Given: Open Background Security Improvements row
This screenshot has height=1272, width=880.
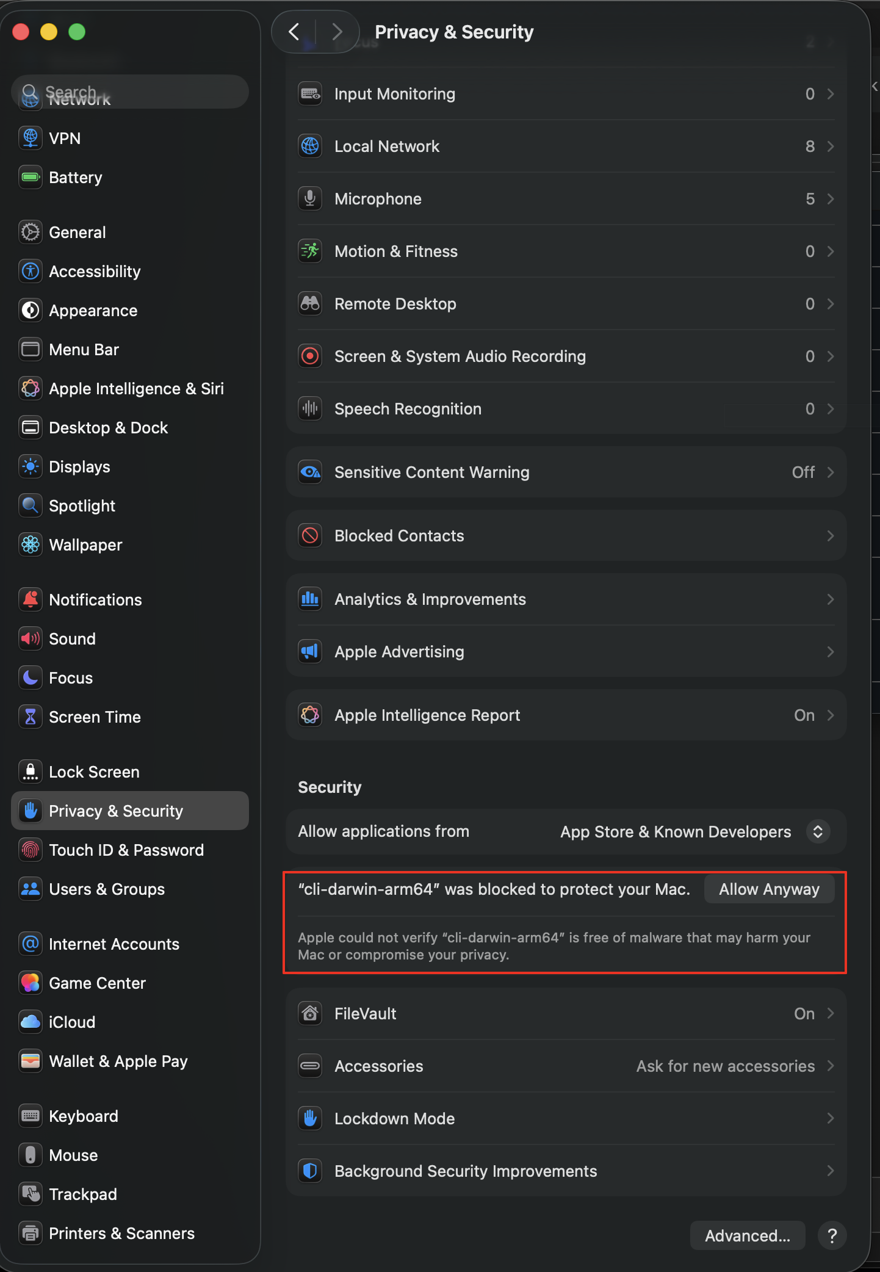Looking at the screenshot, I should point(566,1171).
